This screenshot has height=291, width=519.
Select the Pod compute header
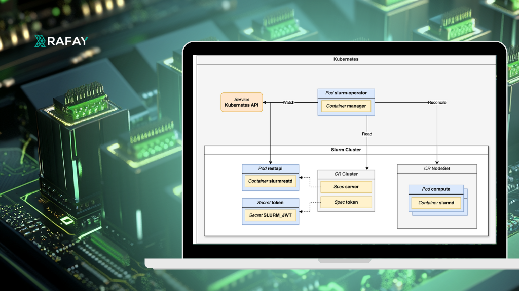(436, 189)
